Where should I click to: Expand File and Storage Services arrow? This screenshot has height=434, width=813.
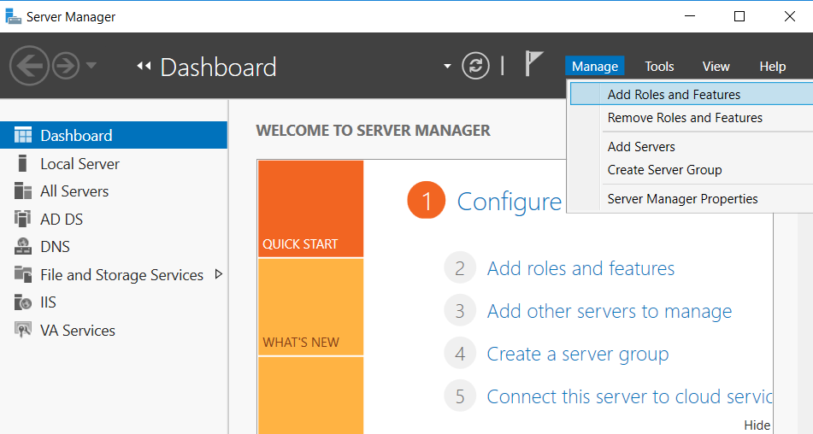click(219, 274)
